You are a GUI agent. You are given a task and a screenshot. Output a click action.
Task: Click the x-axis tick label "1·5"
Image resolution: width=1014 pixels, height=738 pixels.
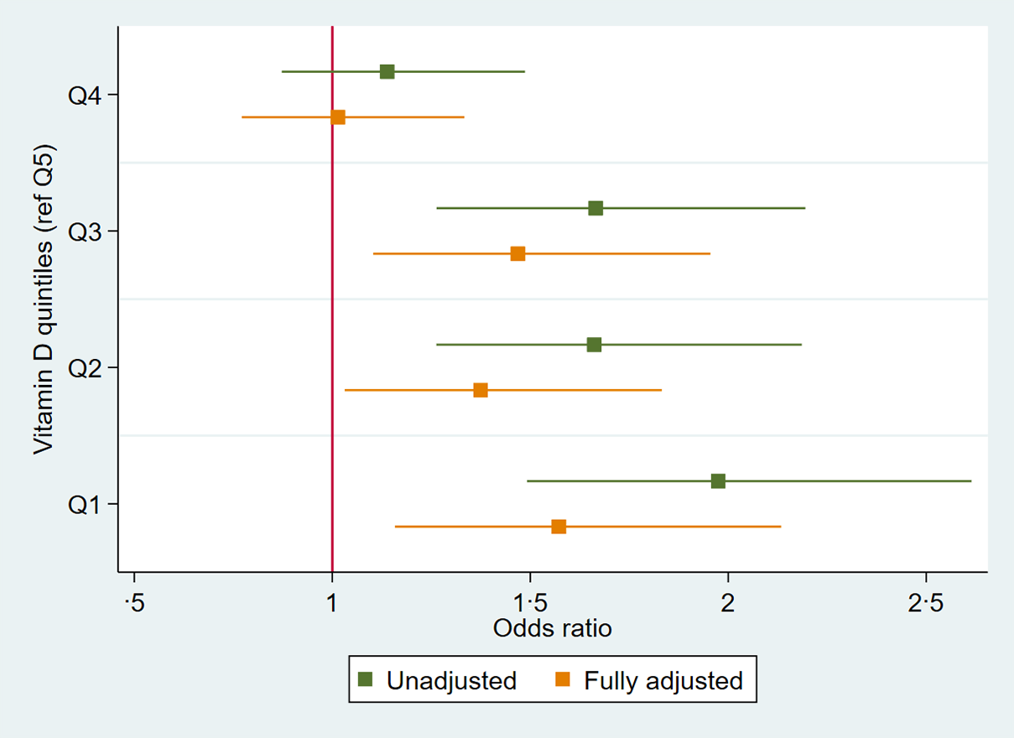click(529, 603)
